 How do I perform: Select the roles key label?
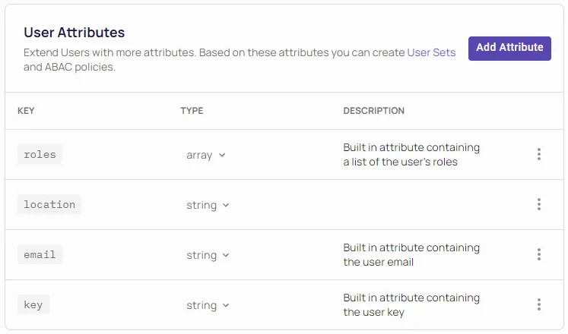click(40, 155)
